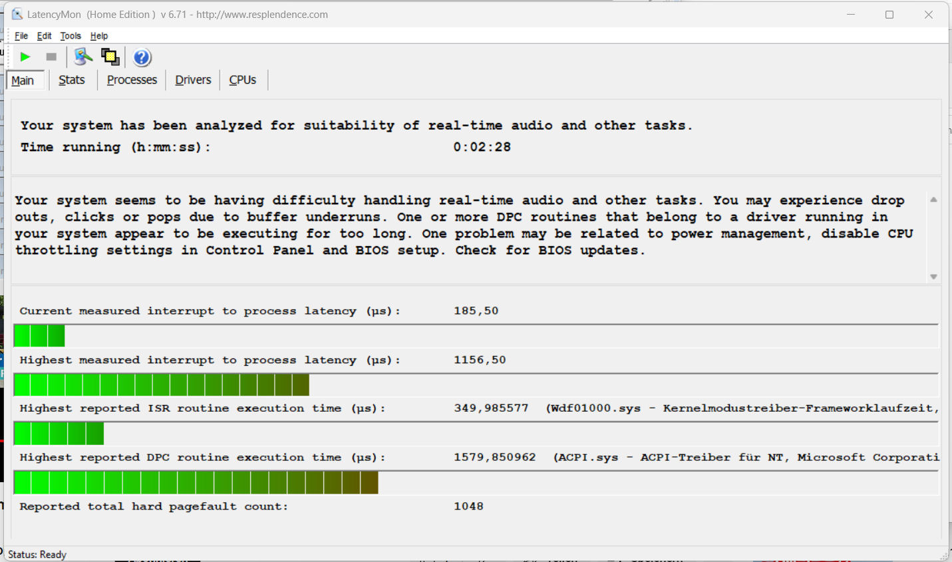Open help with the blue question mark
This screenshot has width=952, height=562.
coord(142,58)
